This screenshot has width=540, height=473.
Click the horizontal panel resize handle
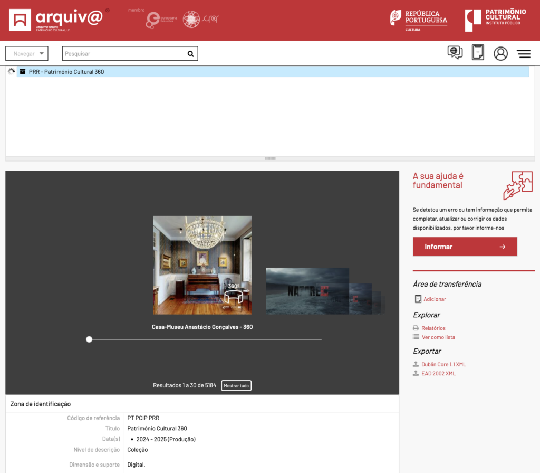click(x=270, y=158)
